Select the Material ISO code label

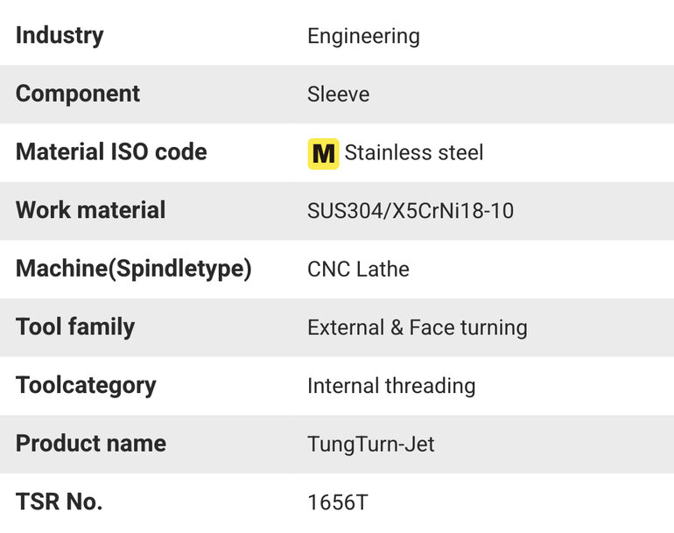(x=111, y=151)
